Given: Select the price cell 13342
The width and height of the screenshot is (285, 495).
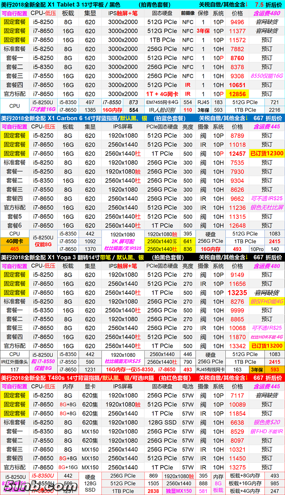Looking at the screenshot, I should [237, 346].
